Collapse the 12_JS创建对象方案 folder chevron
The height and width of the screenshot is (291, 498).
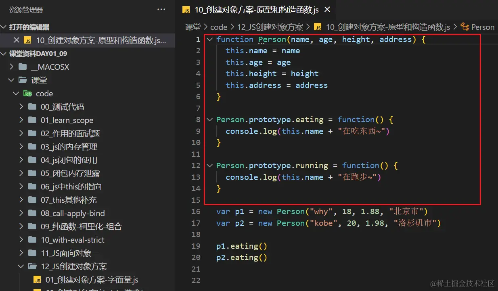pyautogui.click(x=21, y=266)
